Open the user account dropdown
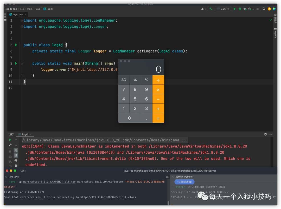This screenshot has height=209, width=281. (203, 9)
